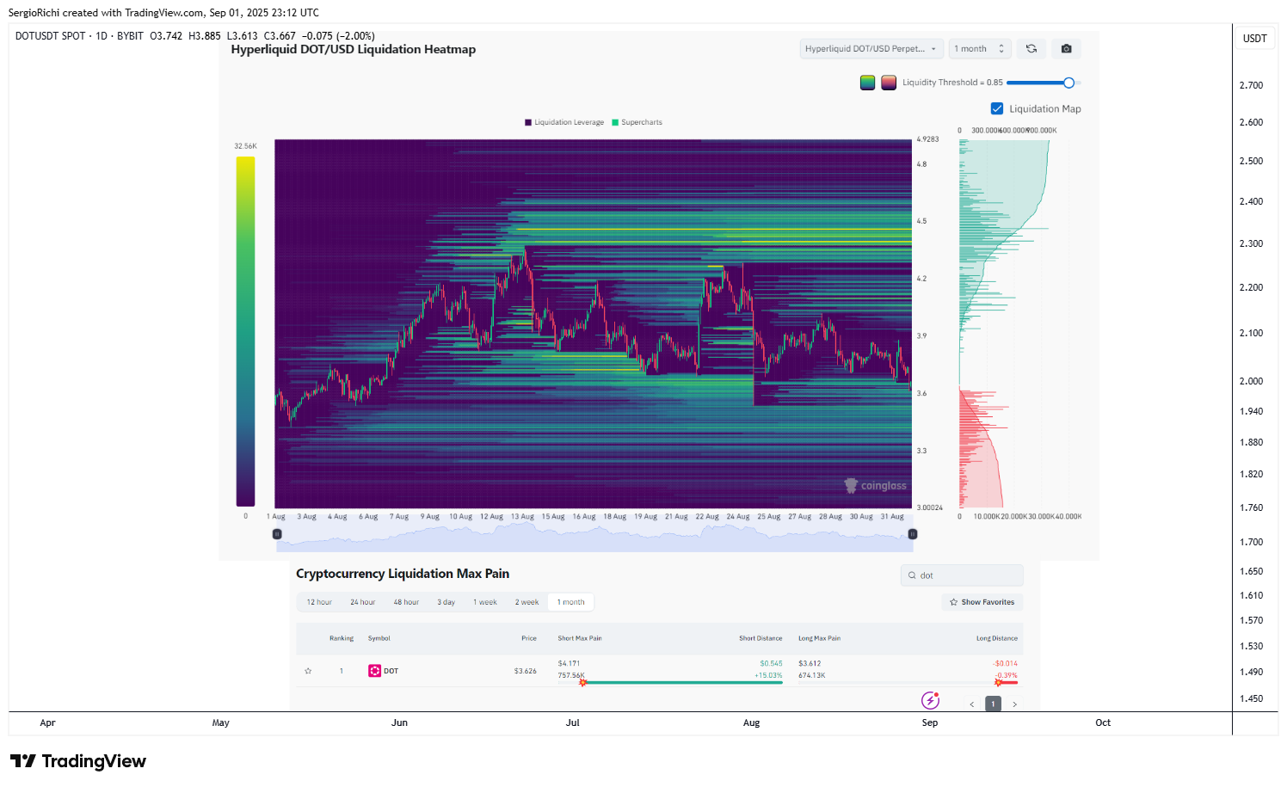Open the DOT symbol link
1287x787 pixels.
click(x=391, y=671)
